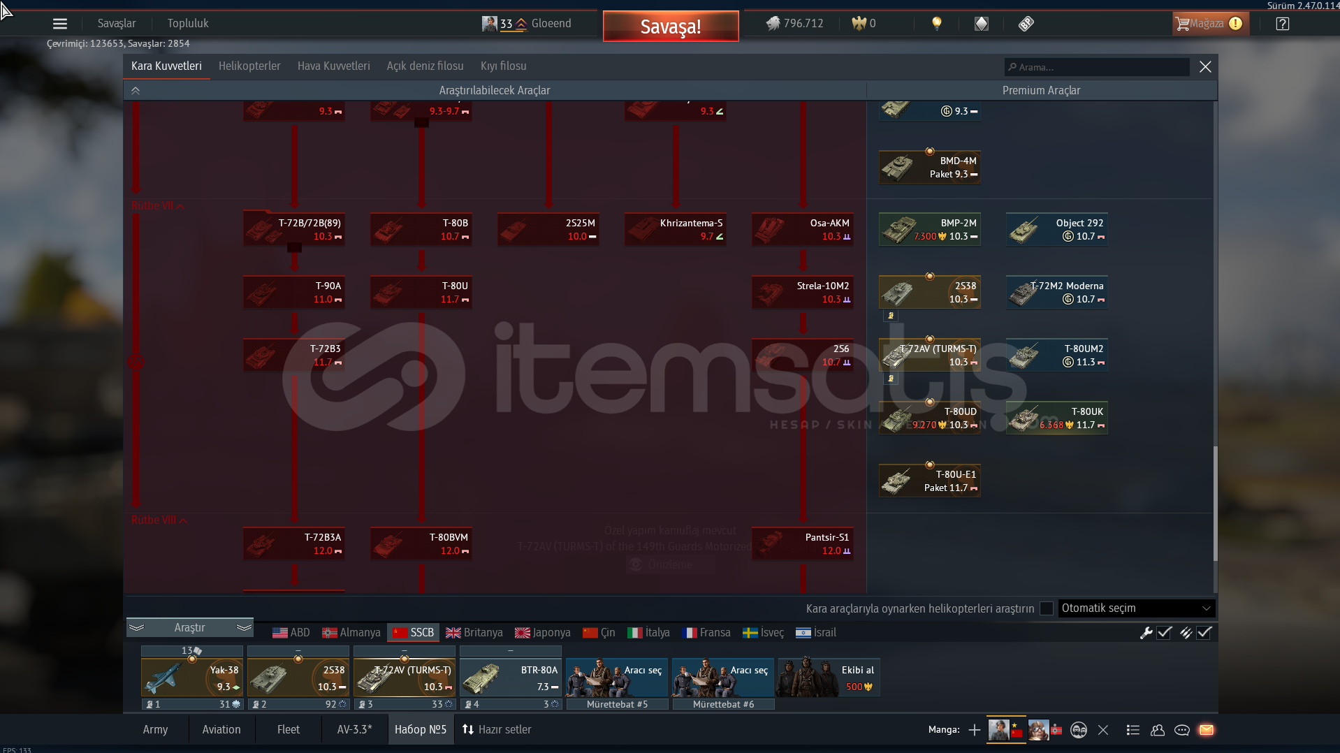Toggle auto-repair wrench checkbox
1340x753 pixels.
pyautogui.click(x=1164, y=633)
